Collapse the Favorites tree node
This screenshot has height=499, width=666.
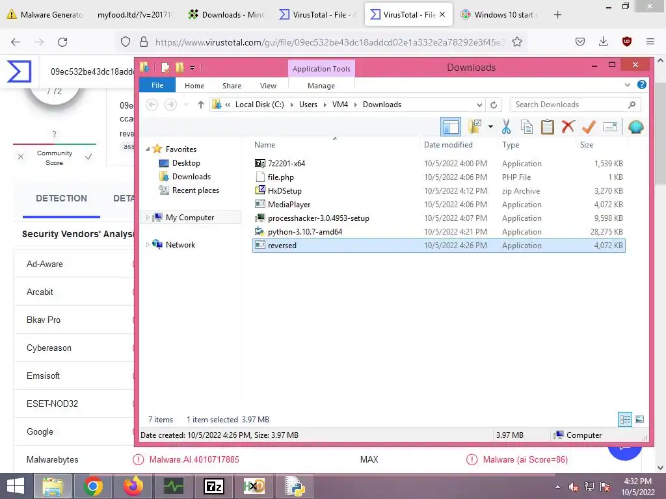[148, 149]
